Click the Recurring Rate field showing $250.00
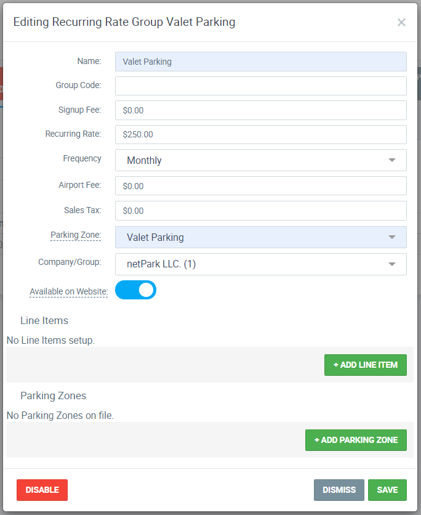 click(x=260, y=134)
